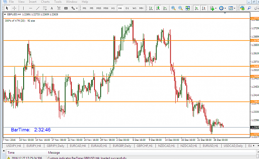Switch to the M1 timeframe

point(85,8)
